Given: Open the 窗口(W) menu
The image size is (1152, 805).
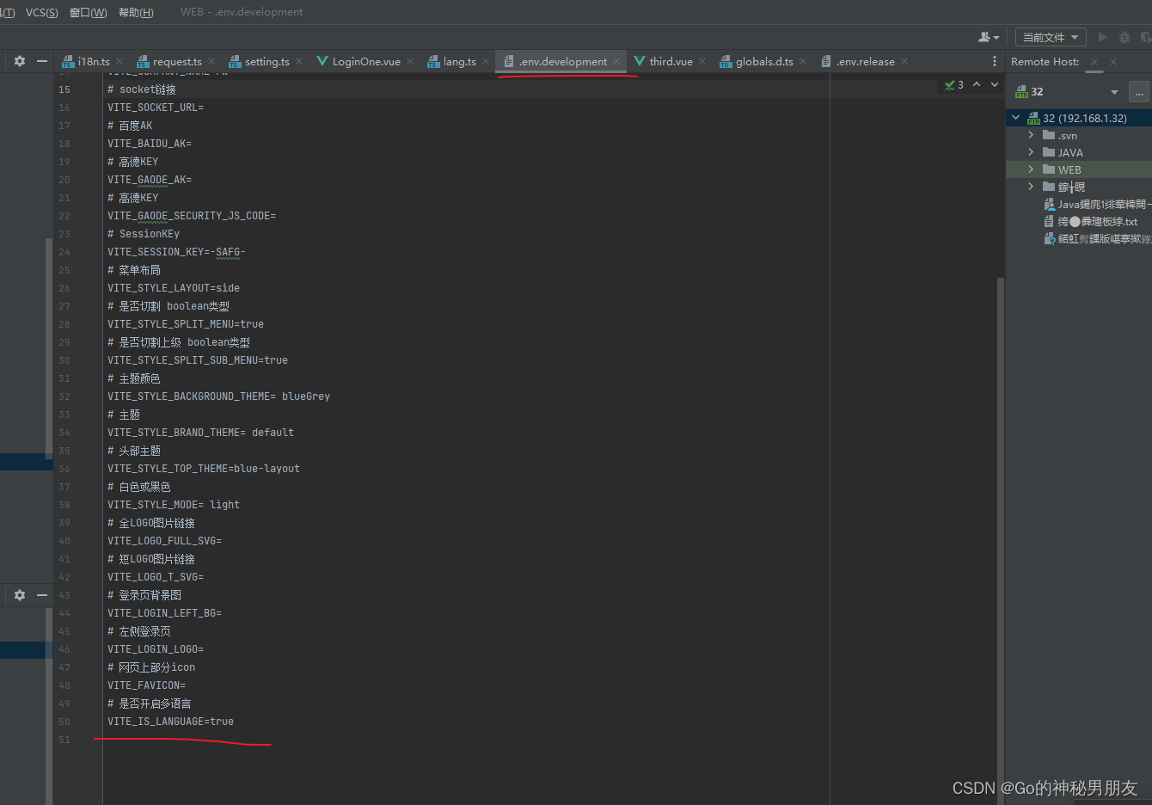Looking at the screenshot, I should 89,12.
